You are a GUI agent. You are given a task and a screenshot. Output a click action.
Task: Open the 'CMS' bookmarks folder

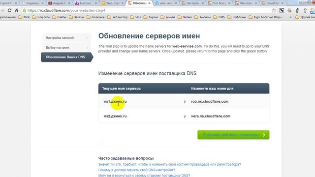219,17
